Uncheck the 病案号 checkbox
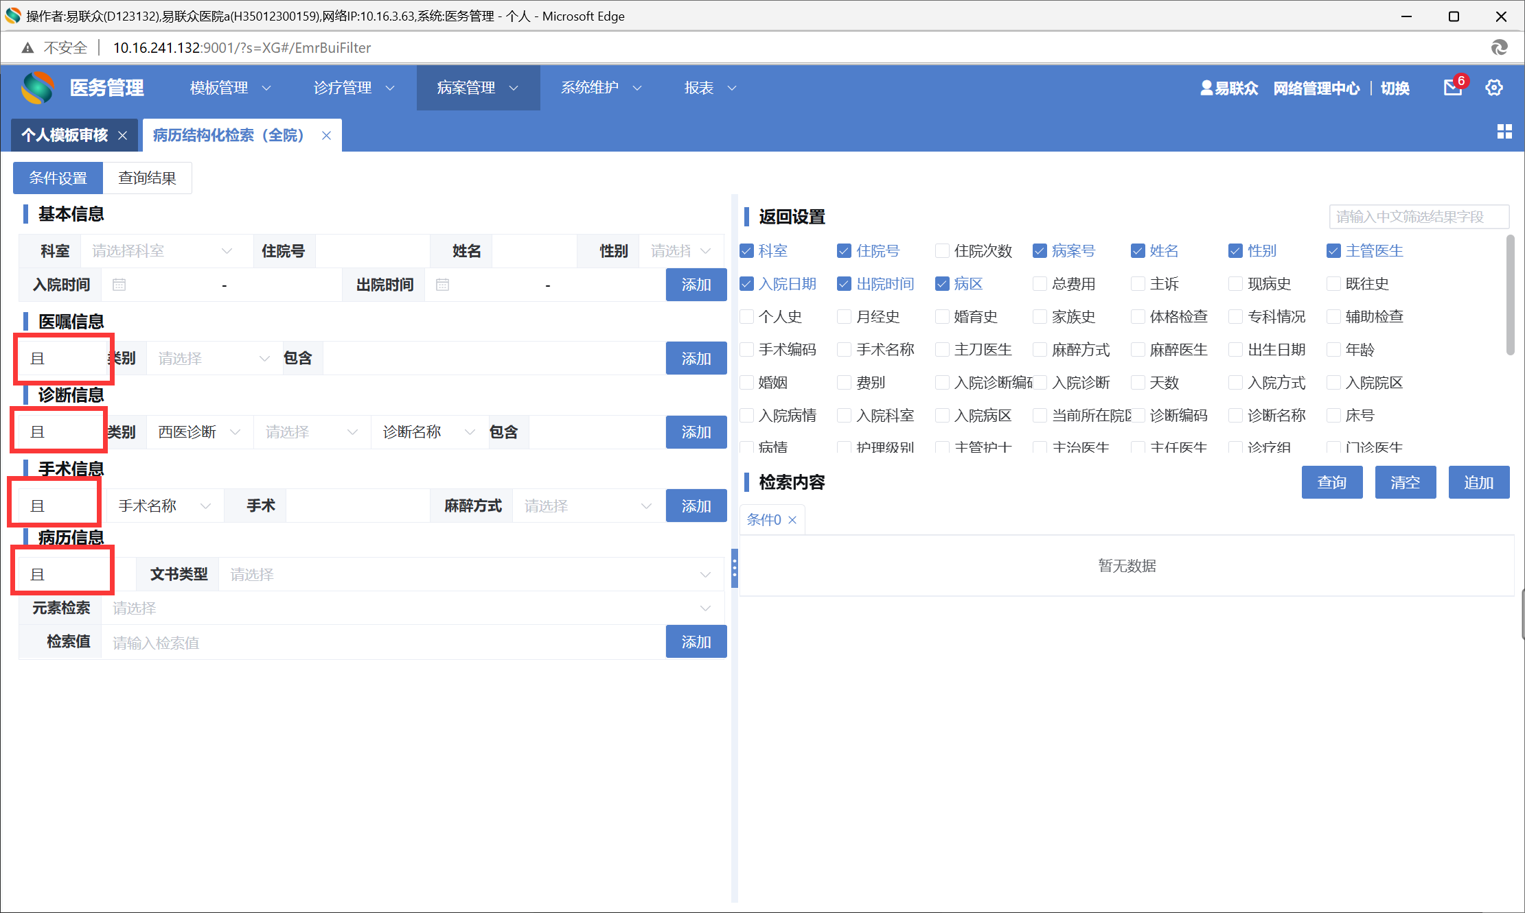 [1040, 251]
